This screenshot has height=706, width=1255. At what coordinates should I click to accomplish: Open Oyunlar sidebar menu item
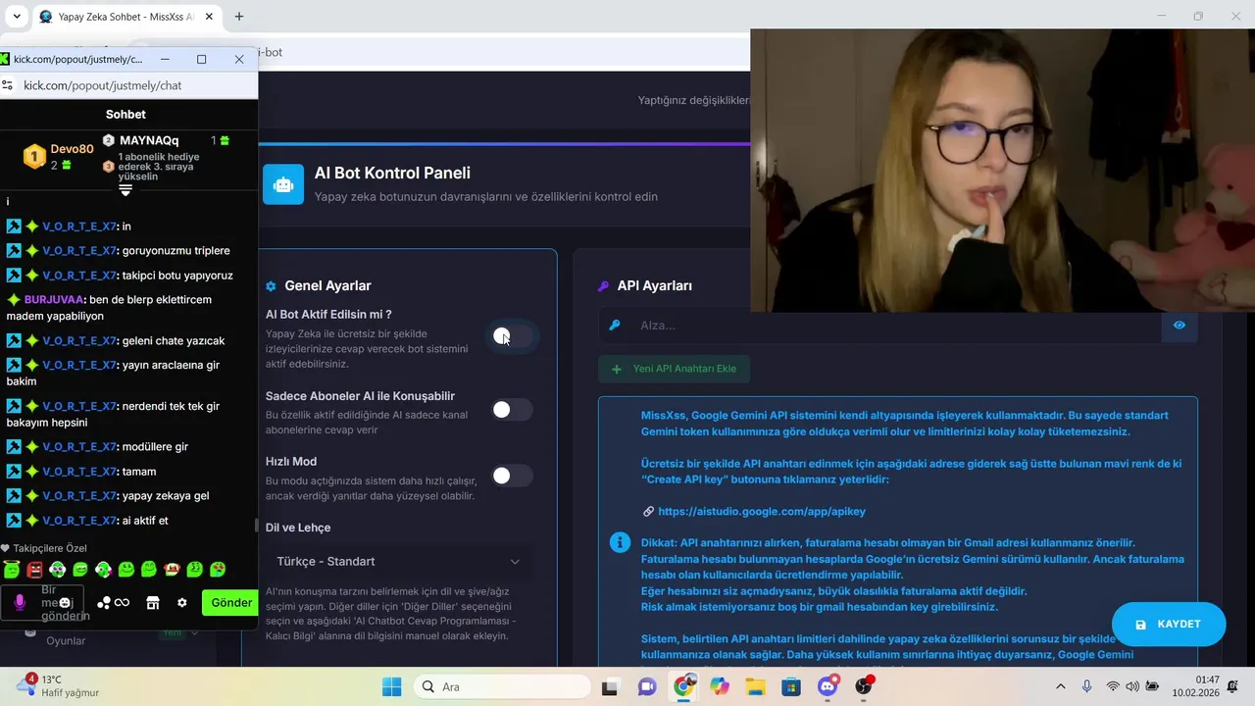coord(66,641)
